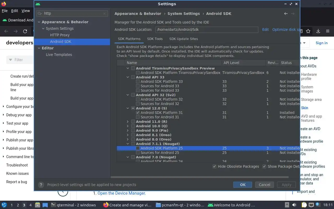334x209 pixels.
Task: Collapse Android API 33 group
Action: tap(128, 77)
